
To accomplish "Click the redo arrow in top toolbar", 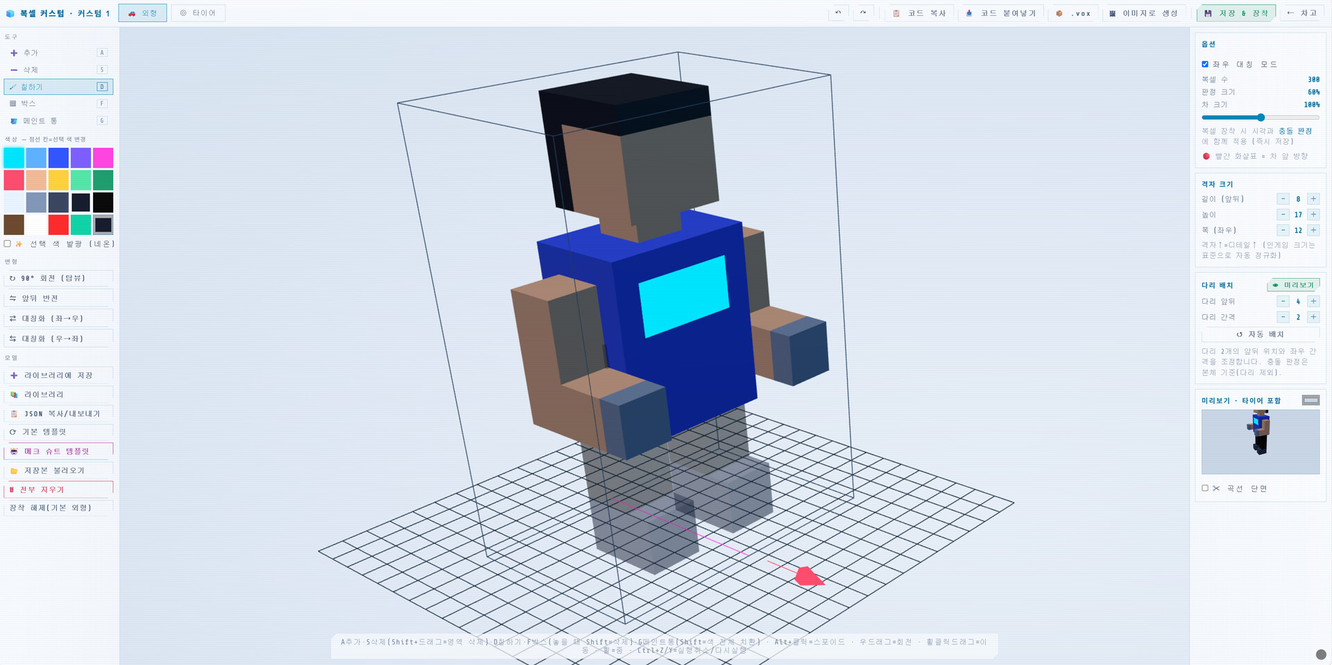I will [x=863, y=13].
